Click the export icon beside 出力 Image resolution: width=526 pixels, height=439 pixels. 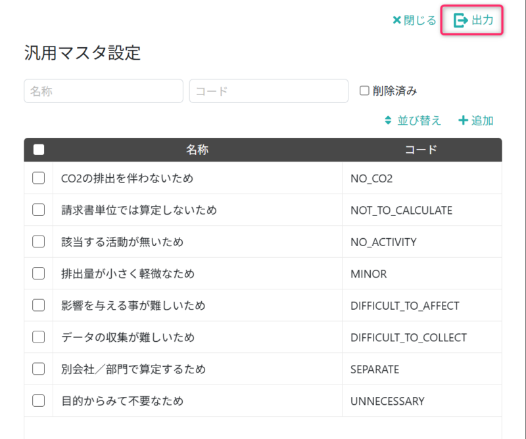[462, 20]
